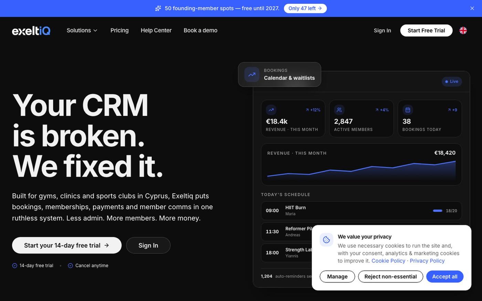The height and width of the screenshot is (301, 482).
Task: Select the 09:00 HIIT Burn schedule row
Action: point(361,211)
